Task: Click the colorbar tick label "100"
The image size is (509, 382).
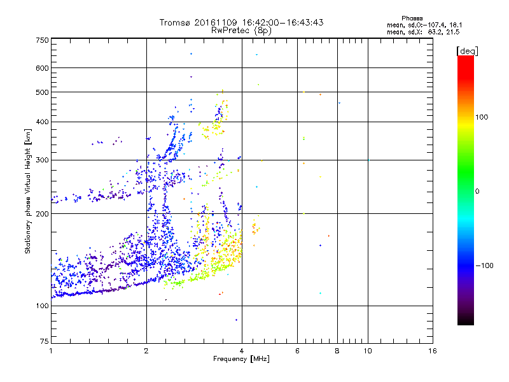Action: point(482,117)
